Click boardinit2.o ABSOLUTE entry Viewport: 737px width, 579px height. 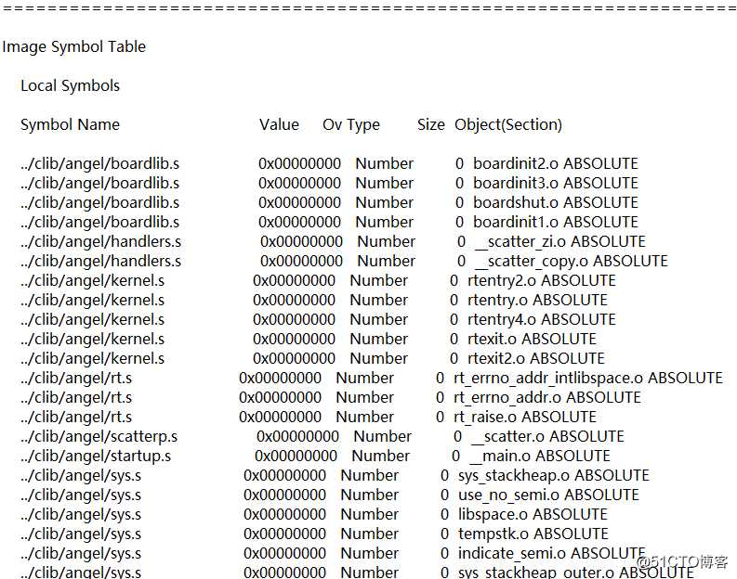555,163
